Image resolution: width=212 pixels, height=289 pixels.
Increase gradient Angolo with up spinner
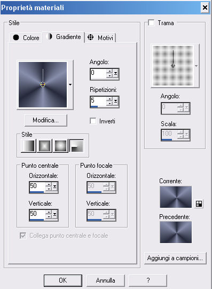pyautogui.click(x=109, y=72)
